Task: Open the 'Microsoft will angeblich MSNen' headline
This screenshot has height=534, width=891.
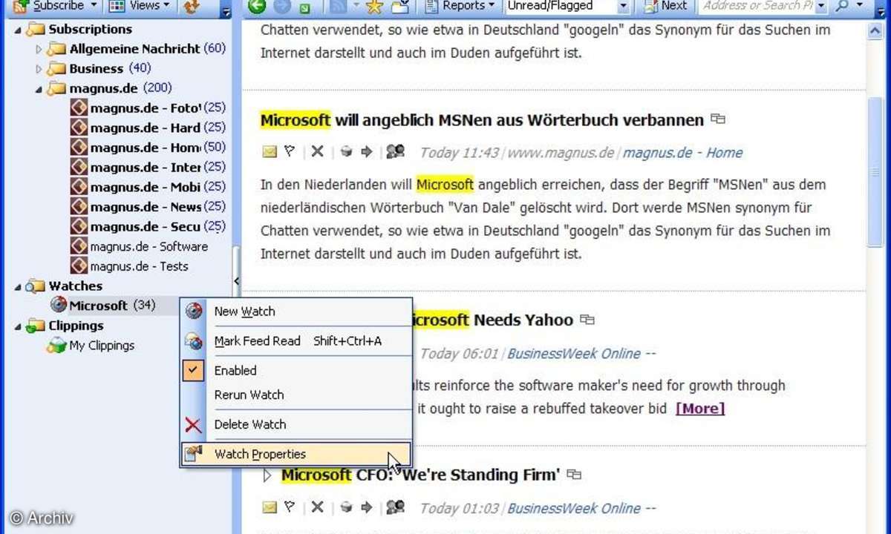Action: coord(482,119)
